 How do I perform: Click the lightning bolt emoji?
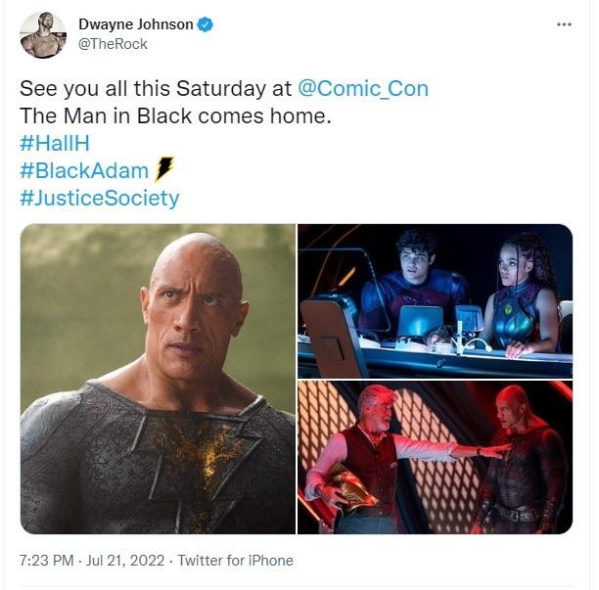(164, 168)
